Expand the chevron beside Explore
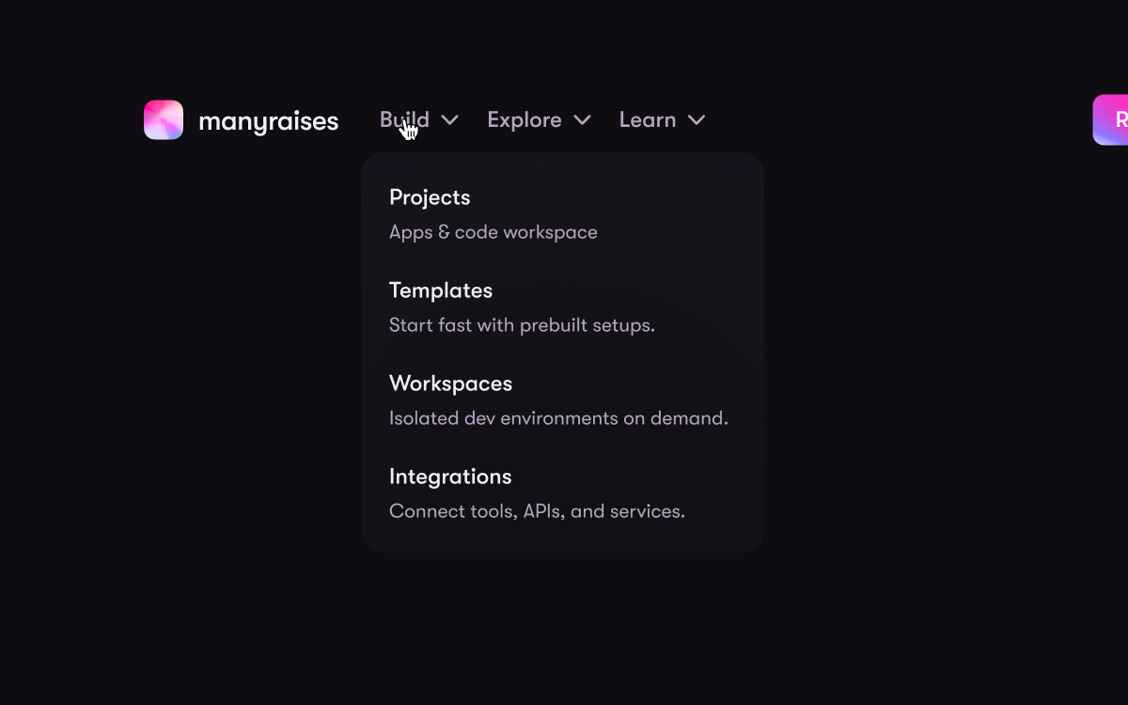The width and height of the screenshot is (1128, 705). click(583, 120)
